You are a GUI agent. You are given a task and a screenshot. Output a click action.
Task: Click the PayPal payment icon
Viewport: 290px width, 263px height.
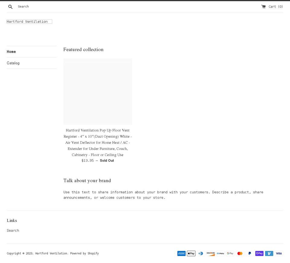point(249,253)
